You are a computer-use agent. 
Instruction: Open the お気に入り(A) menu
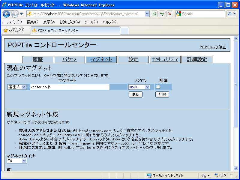(70, 22)
